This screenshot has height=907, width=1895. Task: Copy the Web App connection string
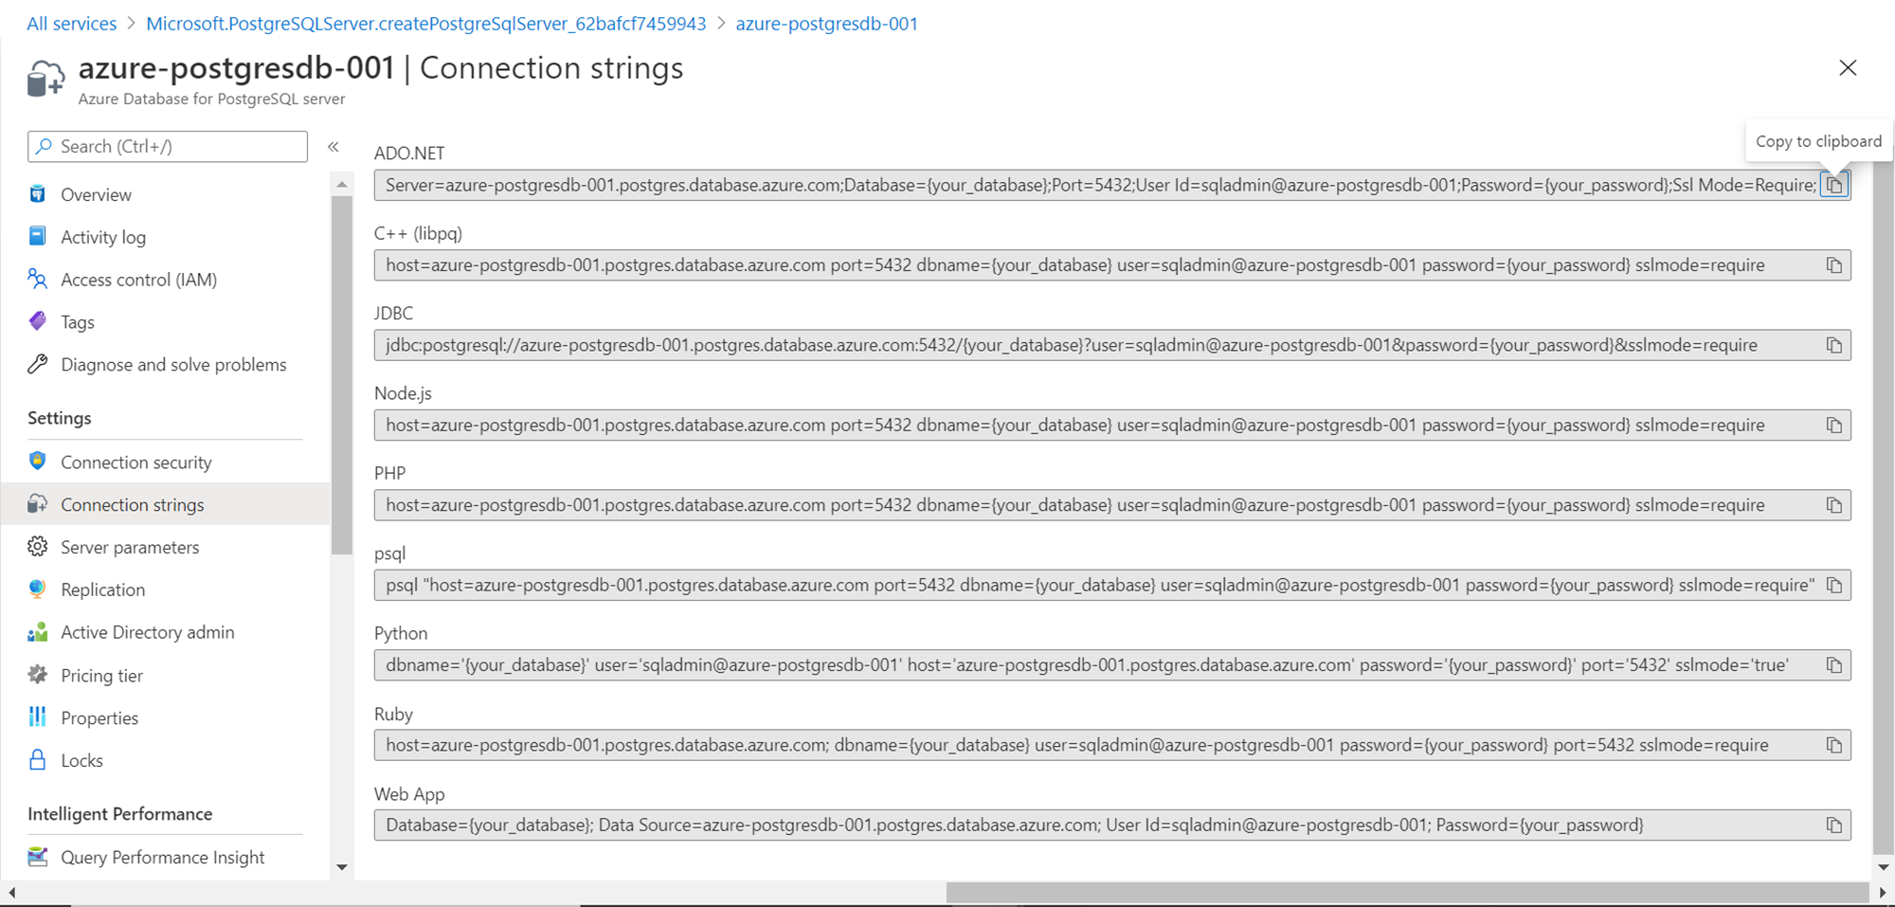(1834, 825)
